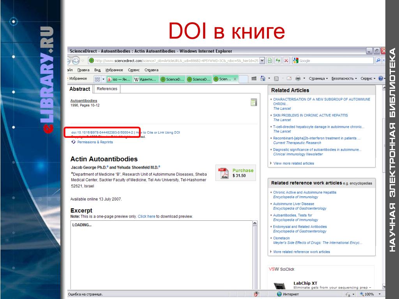Image resolution: width=399 pixels, height=299 pixels.
Task: Click the Refresh page icon with green arrows
Action: [x=278, y=60]
